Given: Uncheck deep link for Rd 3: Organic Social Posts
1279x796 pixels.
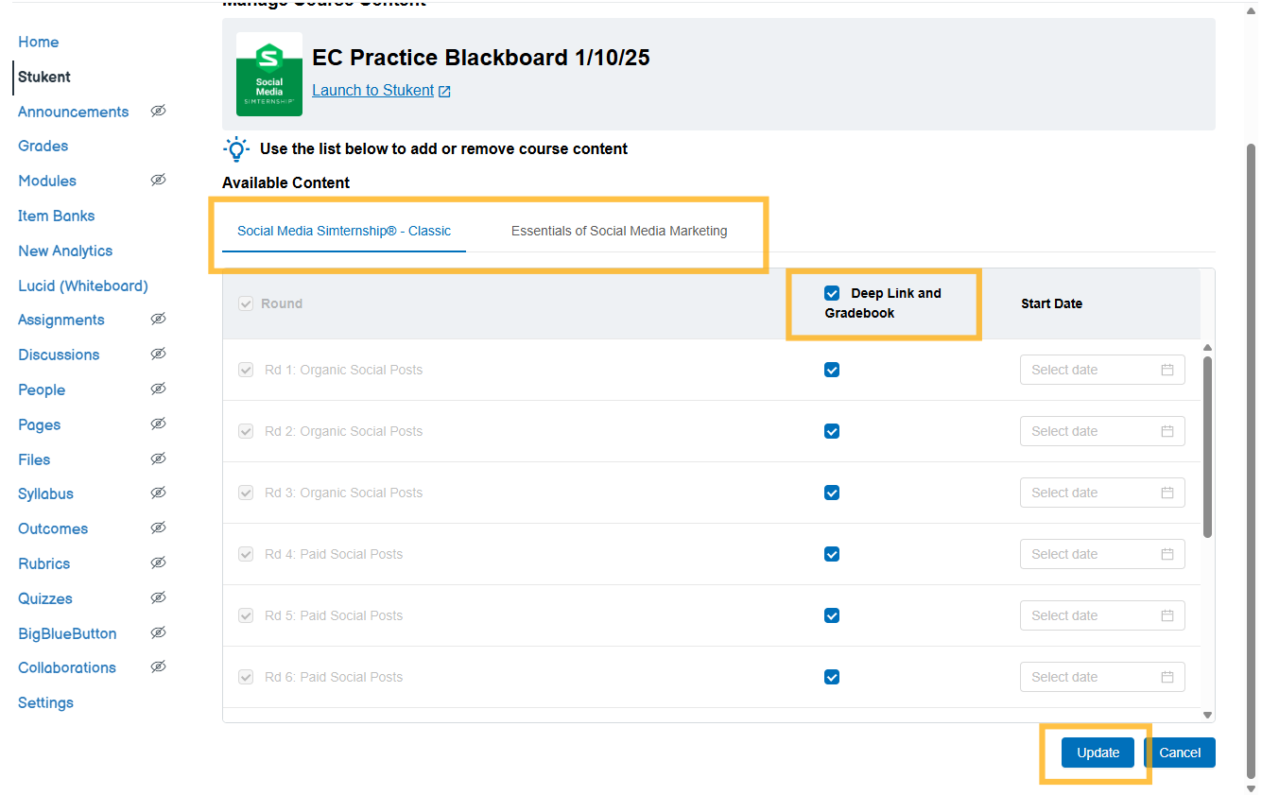Looking at the screenshot, I should point(832,493).
